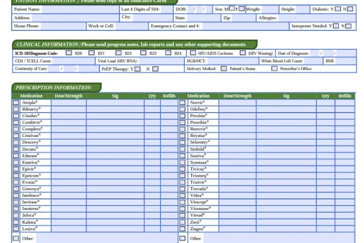Click the City input field

pos(153,18)
